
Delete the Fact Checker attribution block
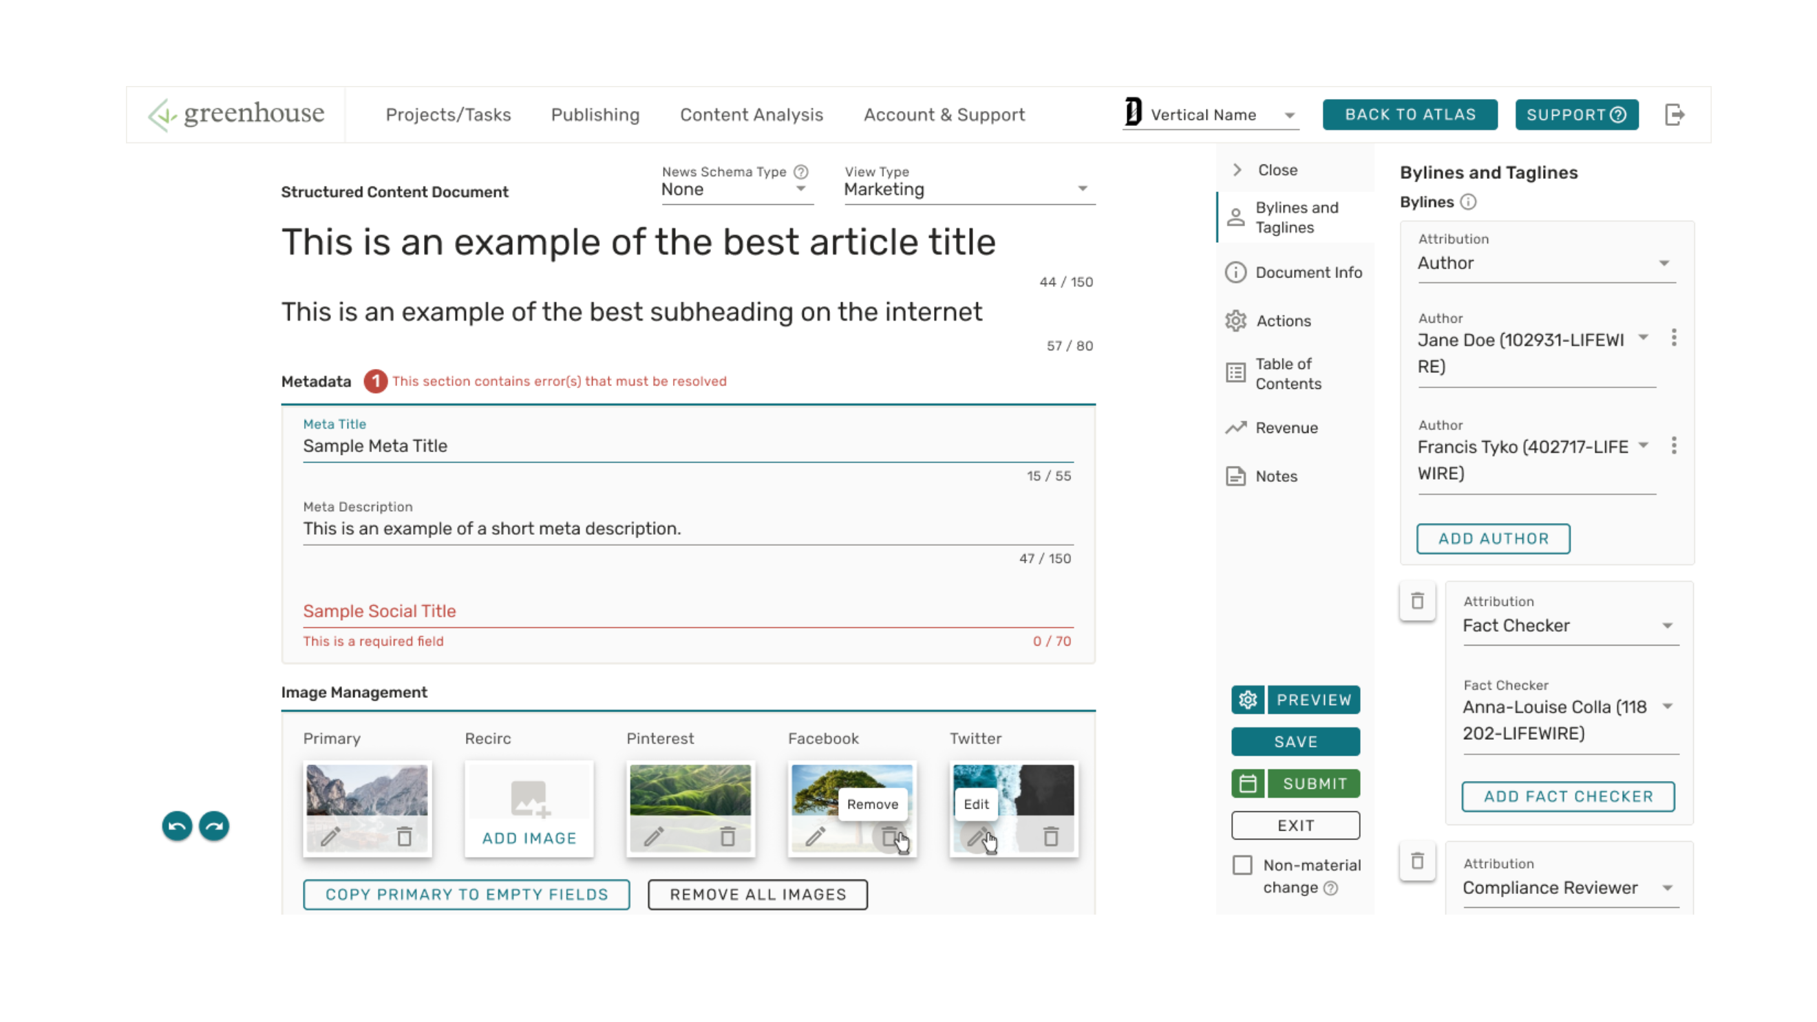(1416, 601)
